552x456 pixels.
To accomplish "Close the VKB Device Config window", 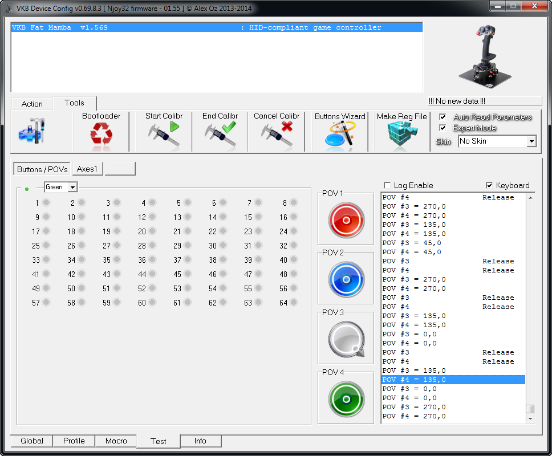I will [534, 6].
